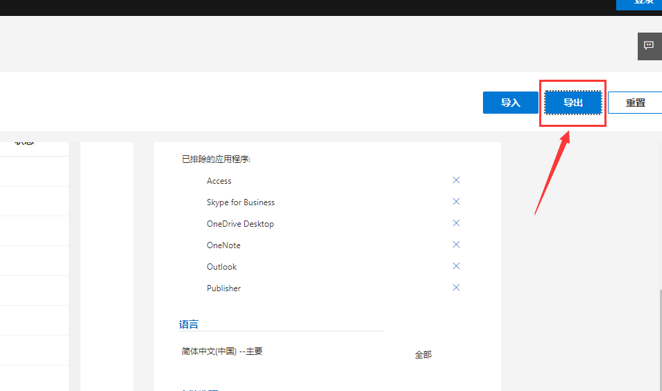Viewport: 662px width, 391px height.
Task: Click the OneDrive Desktop text
Action: pos(240,224)
